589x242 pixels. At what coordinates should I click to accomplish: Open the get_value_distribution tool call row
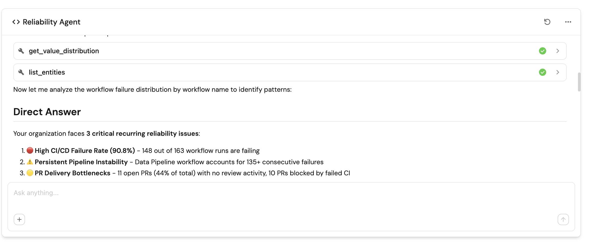tap(264, 51)
